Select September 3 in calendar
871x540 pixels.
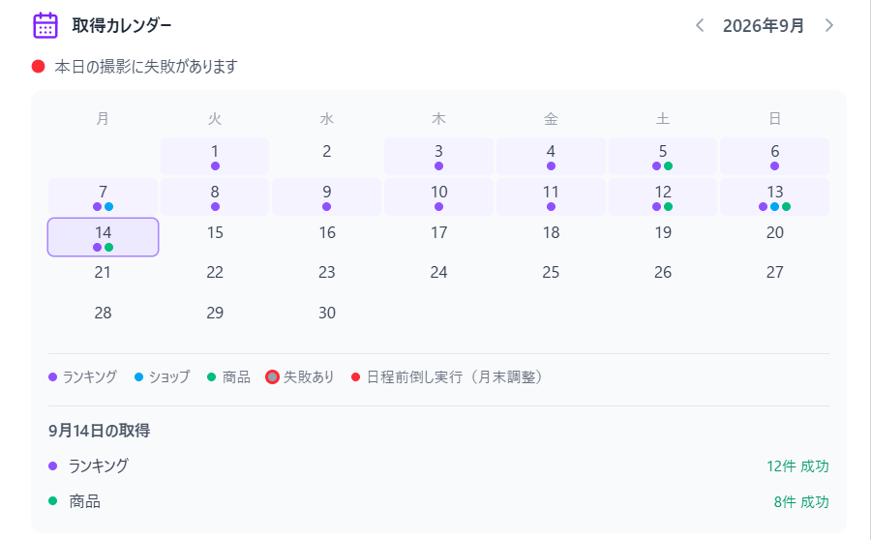438,157
